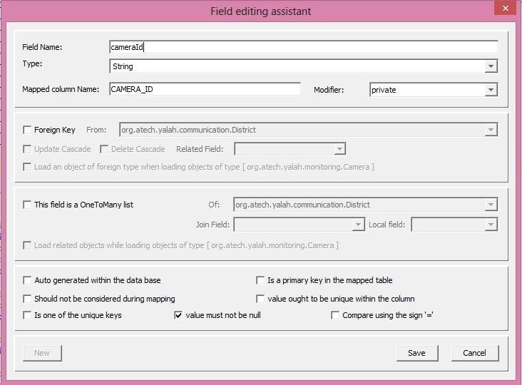
Task: Enable the Foreign Key checkbox
Action: pos(28,130)
